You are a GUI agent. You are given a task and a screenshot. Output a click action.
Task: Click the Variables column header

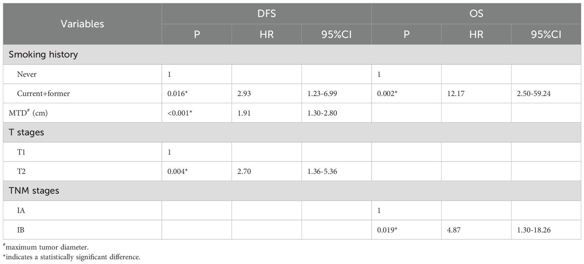[82, 24]
